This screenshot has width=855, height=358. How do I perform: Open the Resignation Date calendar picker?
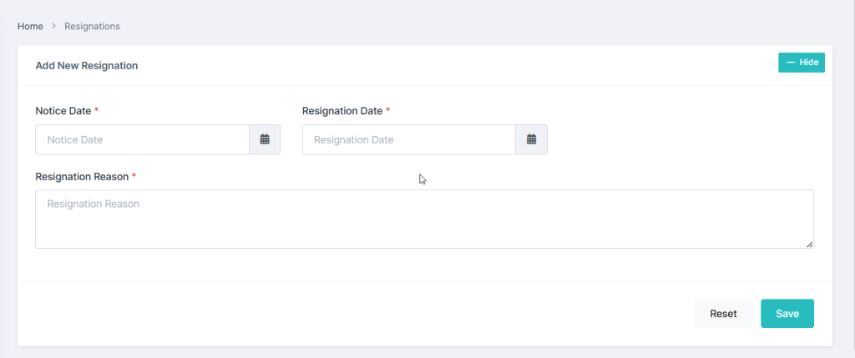click(531, 139)
